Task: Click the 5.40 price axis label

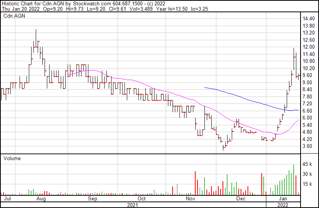Action: (307, 125)
